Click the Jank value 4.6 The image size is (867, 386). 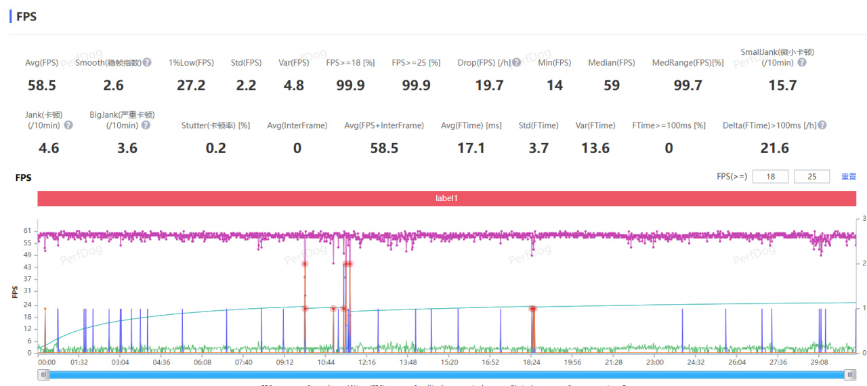pos(49,148)
